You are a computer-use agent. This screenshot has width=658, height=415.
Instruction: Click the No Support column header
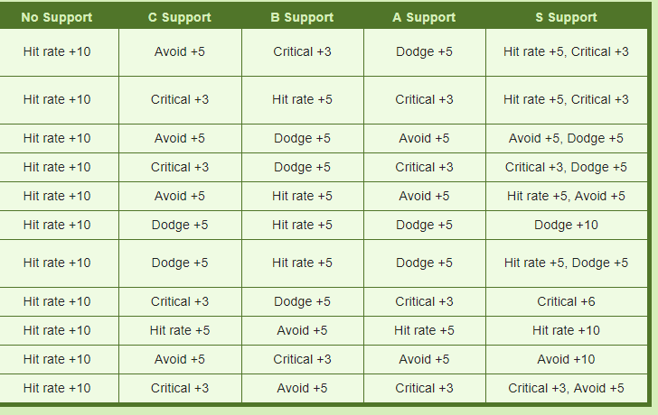coord(57,17)
